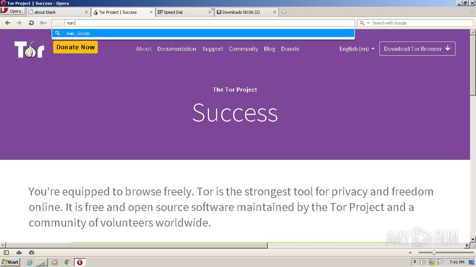Click the vertical scrollbar up arrow

coord(473,32)
